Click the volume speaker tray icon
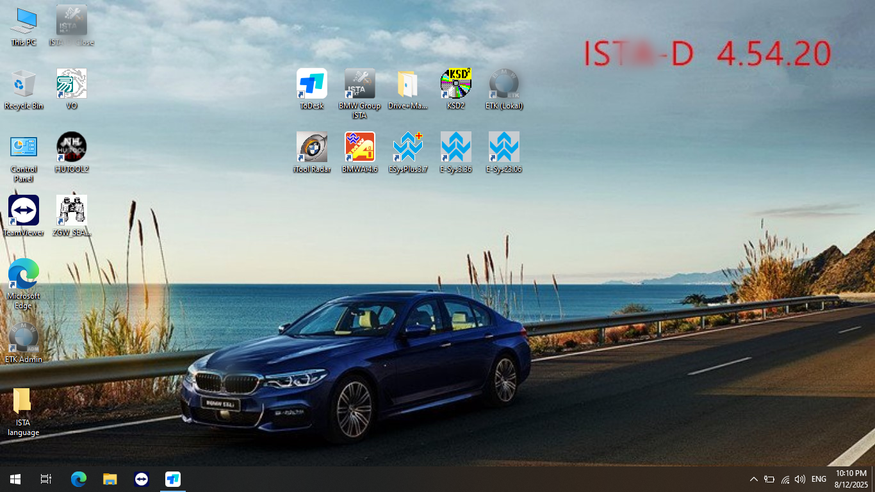Image resolution: width=875 pixels, height=492 pixels. [799, 479]
